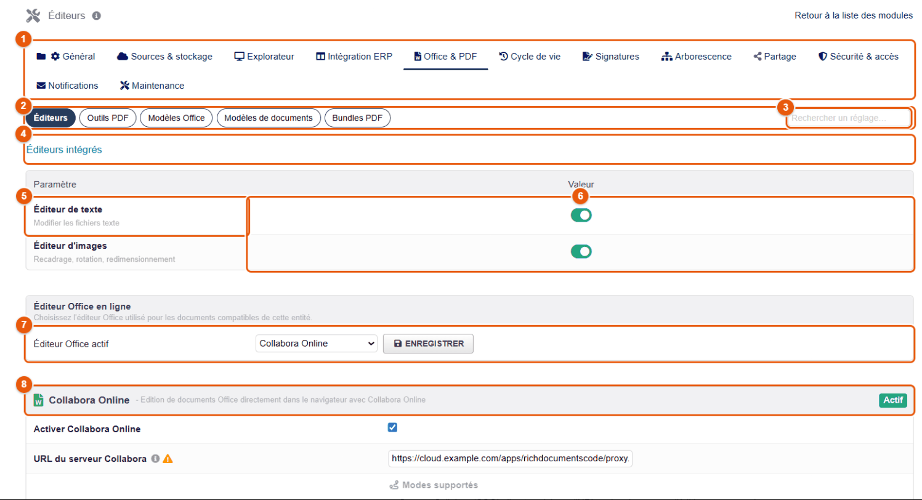
Task: Click the green document icon of Collabora Online
Action: 38,400
